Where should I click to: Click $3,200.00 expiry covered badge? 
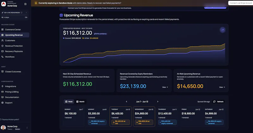pyautogui.click(x=97, y=122)
